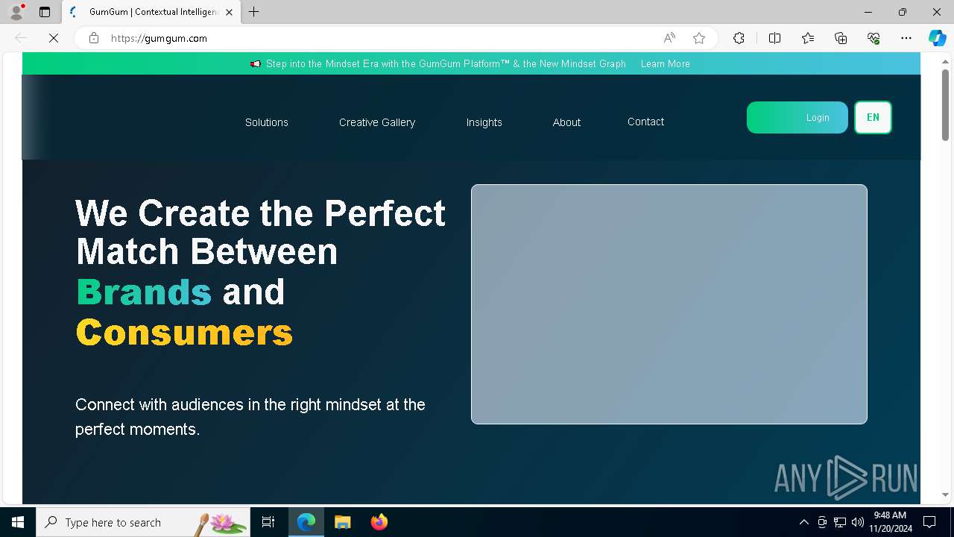The width and height of the screenshot is (954, 537).
Task: Click the taskbar search box
Action: [143, 522]
